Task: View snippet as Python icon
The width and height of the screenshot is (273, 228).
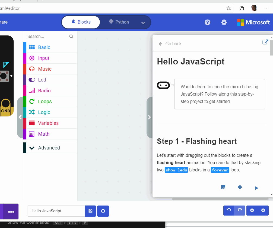Action: (x=240, y=187)
